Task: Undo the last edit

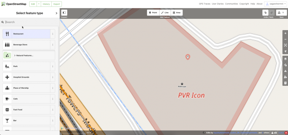Action: [265, 13]
